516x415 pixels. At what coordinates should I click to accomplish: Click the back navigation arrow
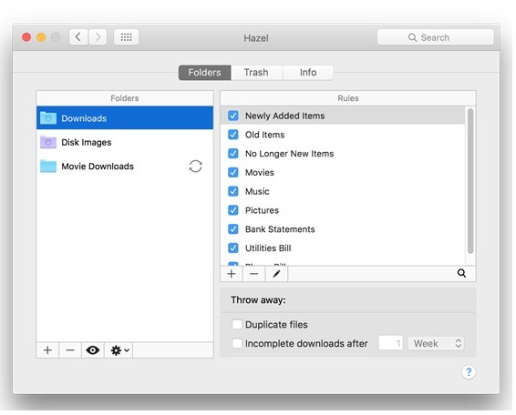(78, 37)
